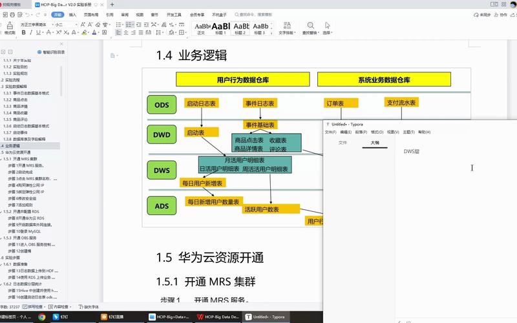Click the blue font color A button

94,32
